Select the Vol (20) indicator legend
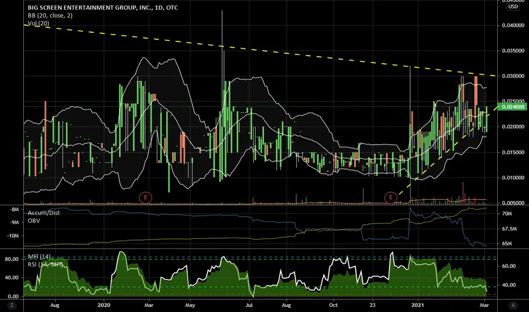 click(39, 23)
